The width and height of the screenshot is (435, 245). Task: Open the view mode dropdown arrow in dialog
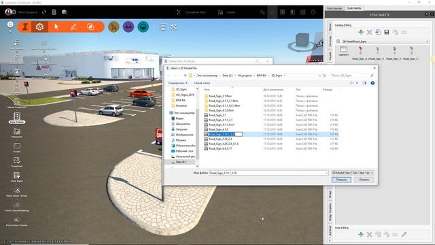[x=357, y=83]
